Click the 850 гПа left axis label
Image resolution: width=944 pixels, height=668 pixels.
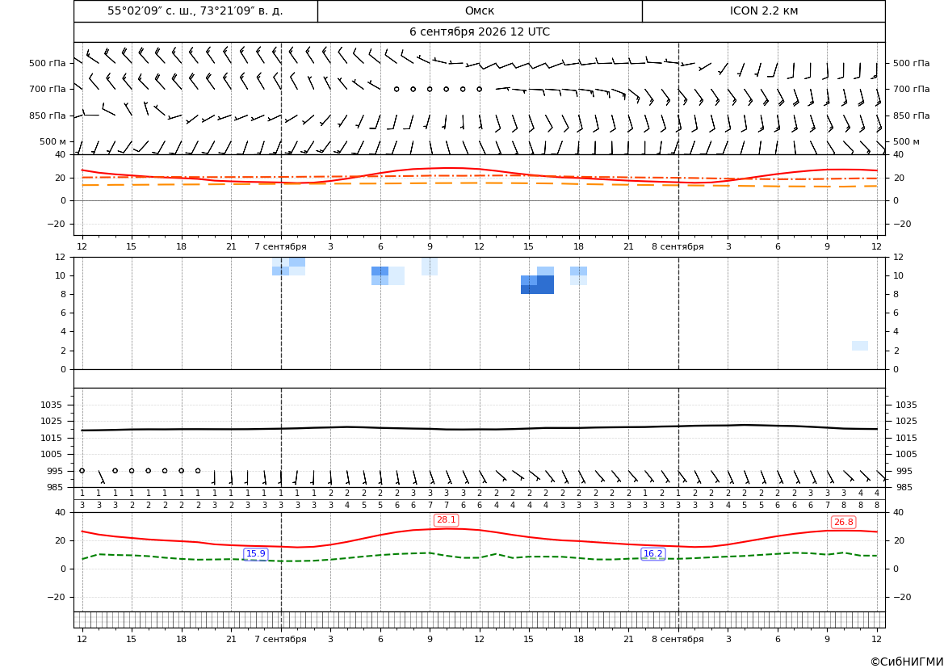(48, 116)
